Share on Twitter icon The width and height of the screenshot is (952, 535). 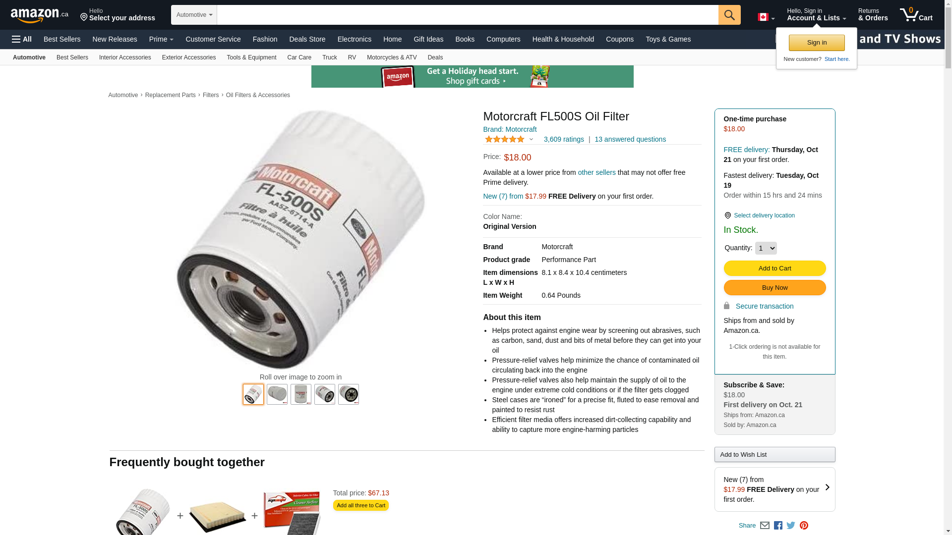tap(791, 526)
